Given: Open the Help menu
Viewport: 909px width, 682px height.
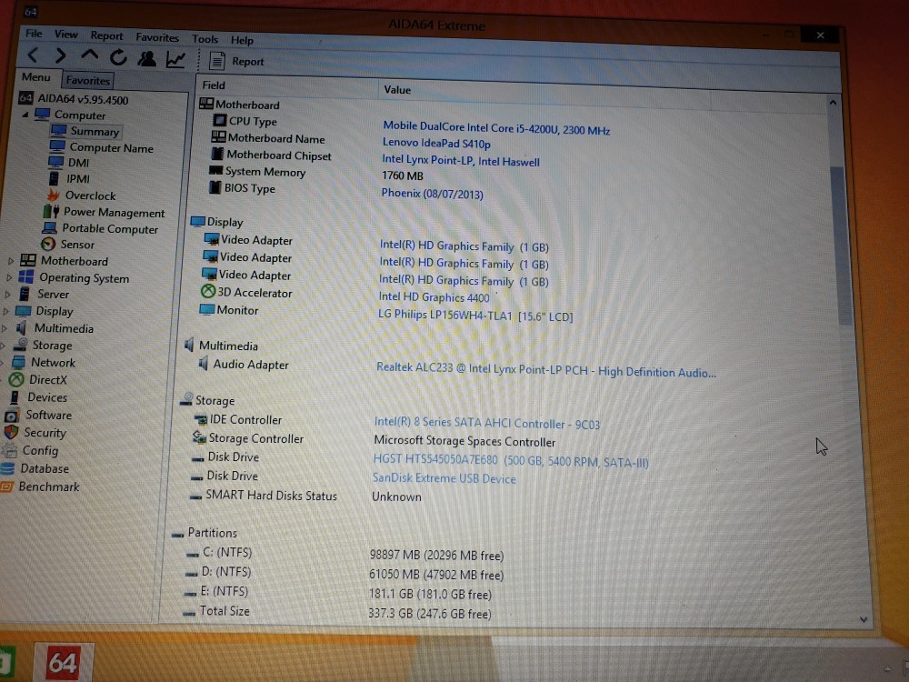Looking at the screenshot, I should 242,40.
